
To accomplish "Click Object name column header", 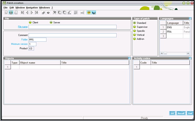I will 40,63.
